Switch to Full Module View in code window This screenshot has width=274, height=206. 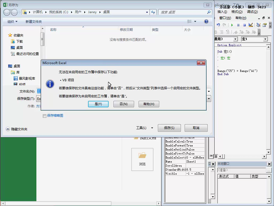[x=216, y=156]
